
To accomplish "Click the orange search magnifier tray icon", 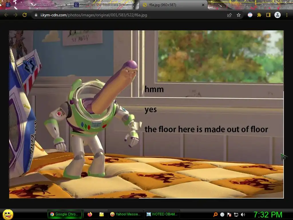I will click(215, 214).
